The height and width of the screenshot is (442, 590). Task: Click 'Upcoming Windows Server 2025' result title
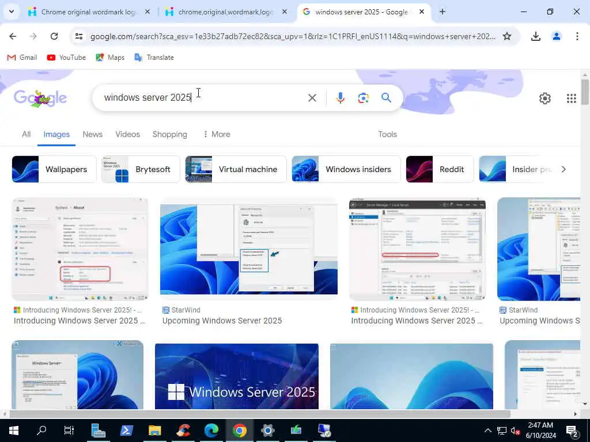222,321
